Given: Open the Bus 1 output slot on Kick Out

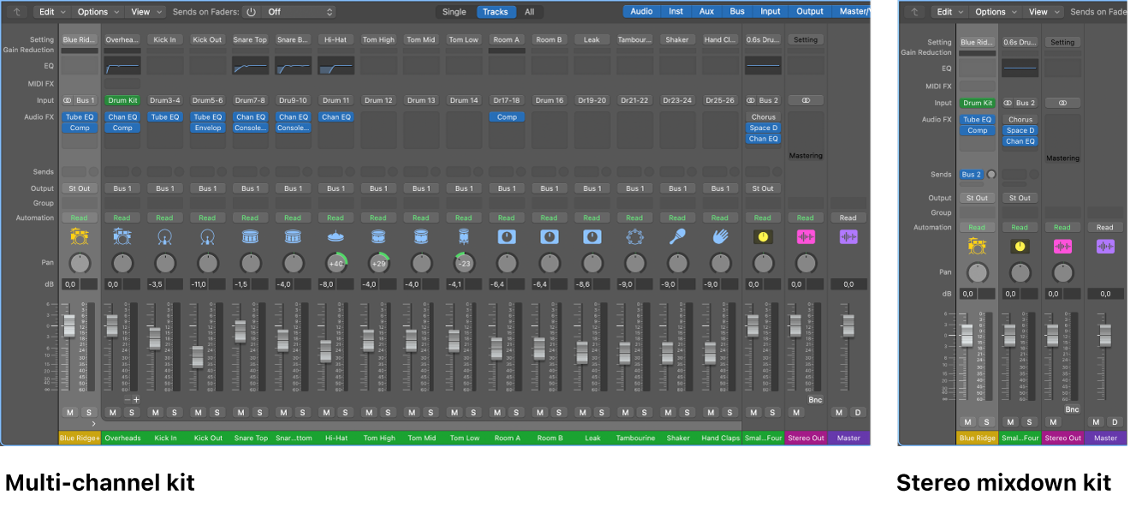Looking at the screenshot, I should (x=208, y=188).
